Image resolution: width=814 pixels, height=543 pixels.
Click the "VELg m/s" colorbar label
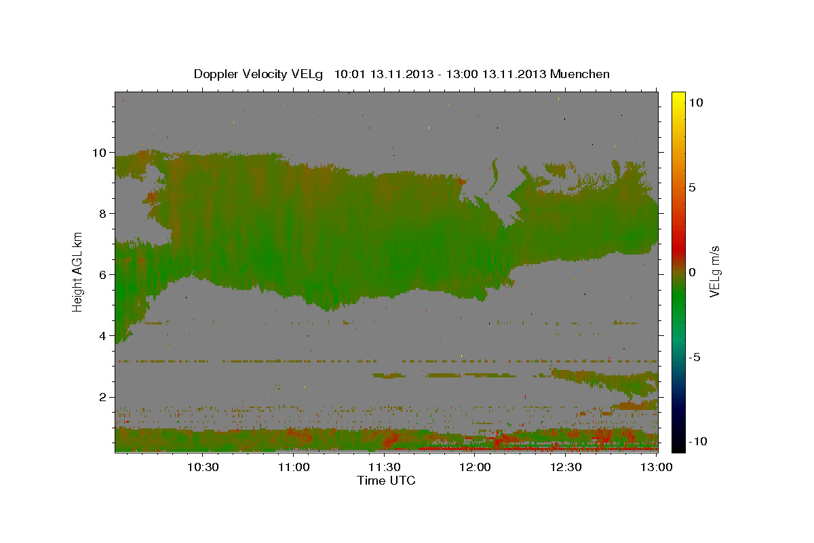714,271
